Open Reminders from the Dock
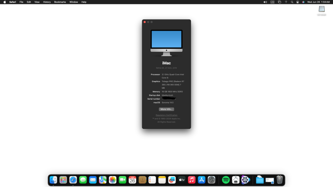 pyautogui.click(x=152, y=180)
